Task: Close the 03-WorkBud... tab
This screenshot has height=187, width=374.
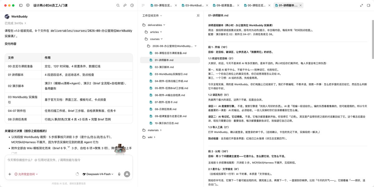Action: click(x=208, y=5)
